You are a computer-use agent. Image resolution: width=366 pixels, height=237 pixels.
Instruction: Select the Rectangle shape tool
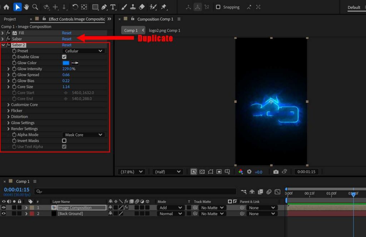(x=95, y=7)
